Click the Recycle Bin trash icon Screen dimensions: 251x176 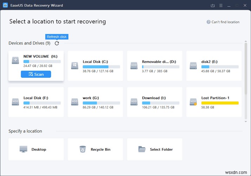(83, 149)
